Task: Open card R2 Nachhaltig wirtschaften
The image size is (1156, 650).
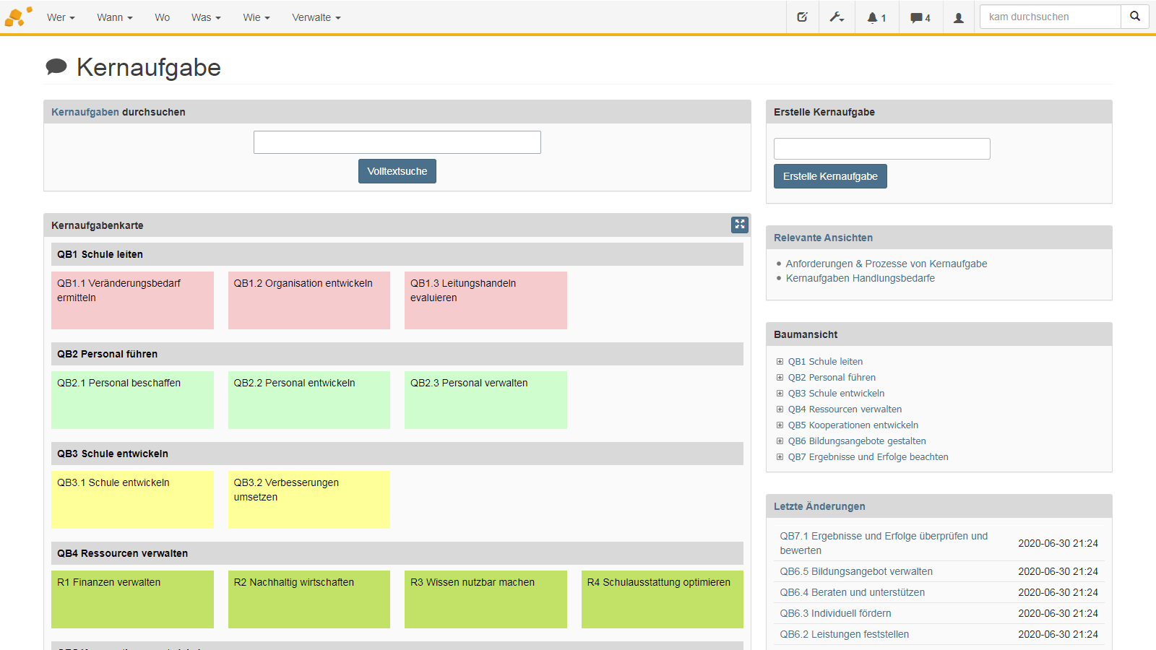Action: 309,599
